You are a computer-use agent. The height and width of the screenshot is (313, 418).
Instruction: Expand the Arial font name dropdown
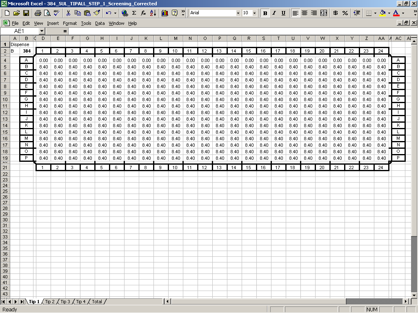click(238, 13)
